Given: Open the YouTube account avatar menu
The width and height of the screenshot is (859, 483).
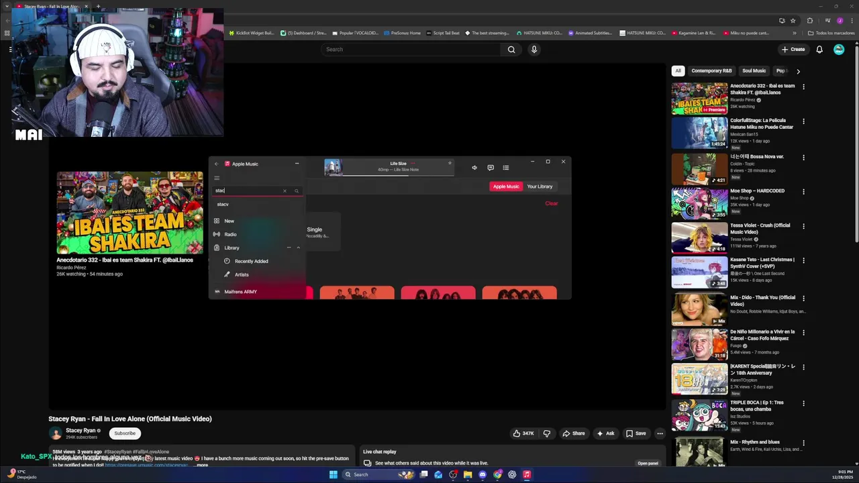Looking at the screenshot, I should pos(839,49).
